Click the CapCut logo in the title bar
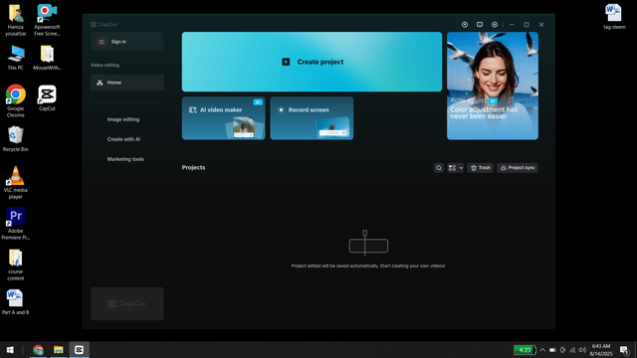The image size is (637, 358). click(104, 24)
